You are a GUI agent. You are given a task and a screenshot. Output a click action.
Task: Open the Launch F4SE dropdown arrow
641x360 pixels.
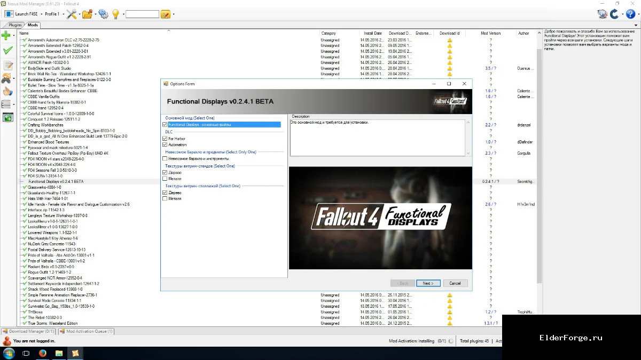point(41,14)
